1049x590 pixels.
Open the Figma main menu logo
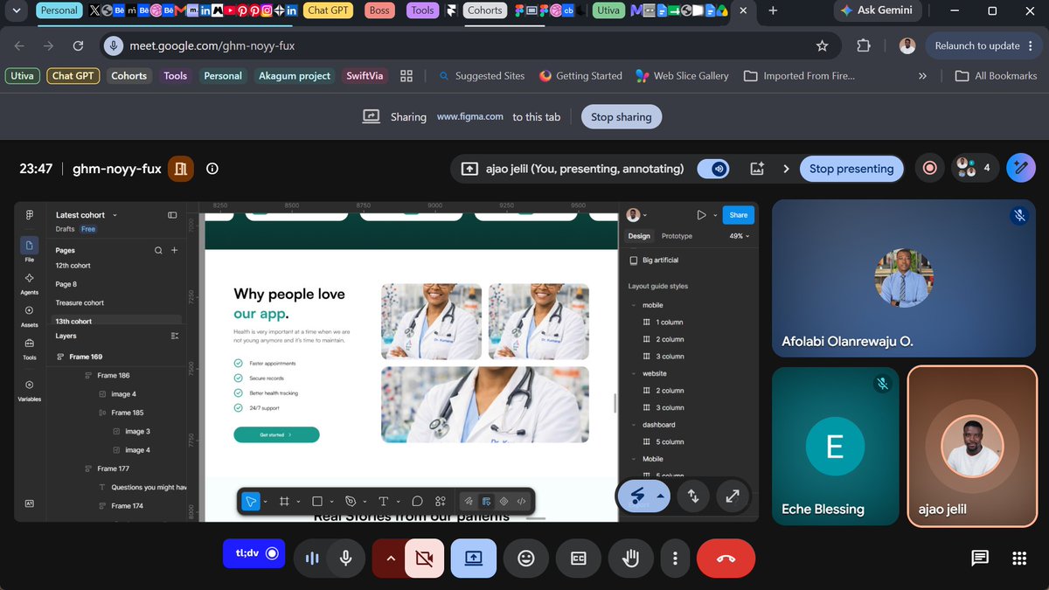[x=30, y=215]
